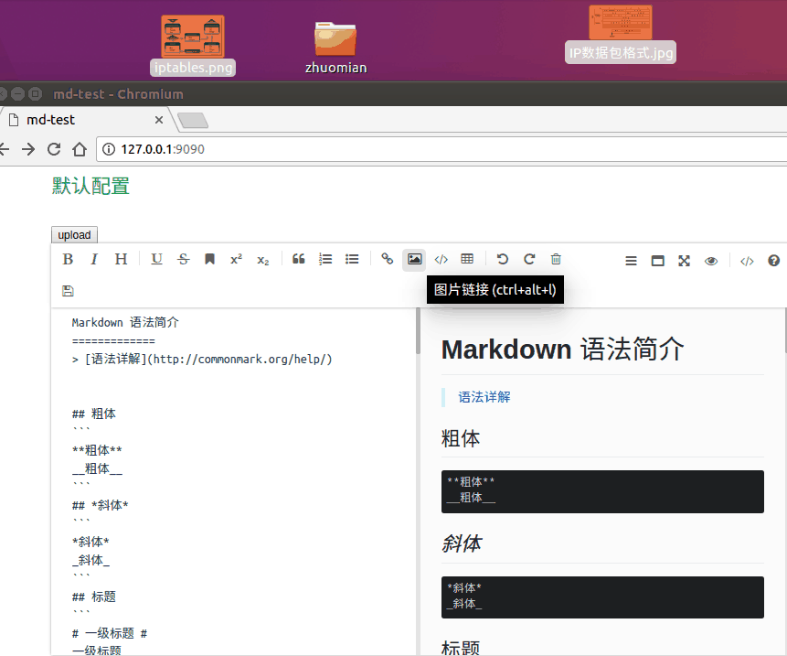Insert an unordered bullet list

[352, 259]
